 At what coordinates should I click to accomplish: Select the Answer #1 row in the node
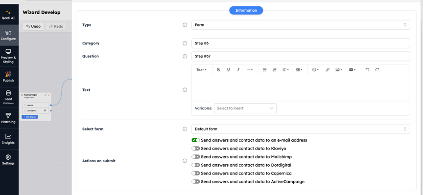click(35, 110)
